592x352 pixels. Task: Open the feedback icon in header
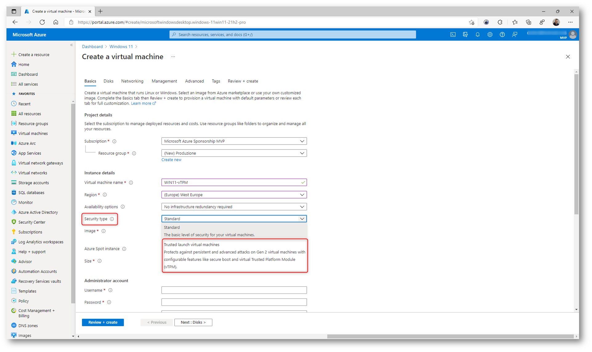click(514, 34)
